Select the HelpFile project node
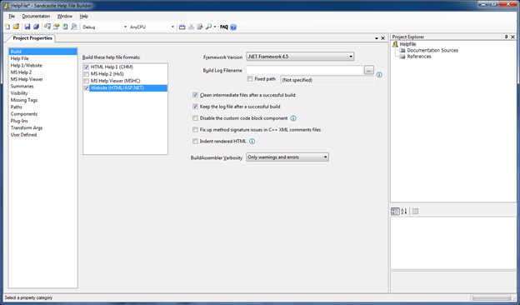This screenshot has width=520, height=305. (x=407, y=44)
